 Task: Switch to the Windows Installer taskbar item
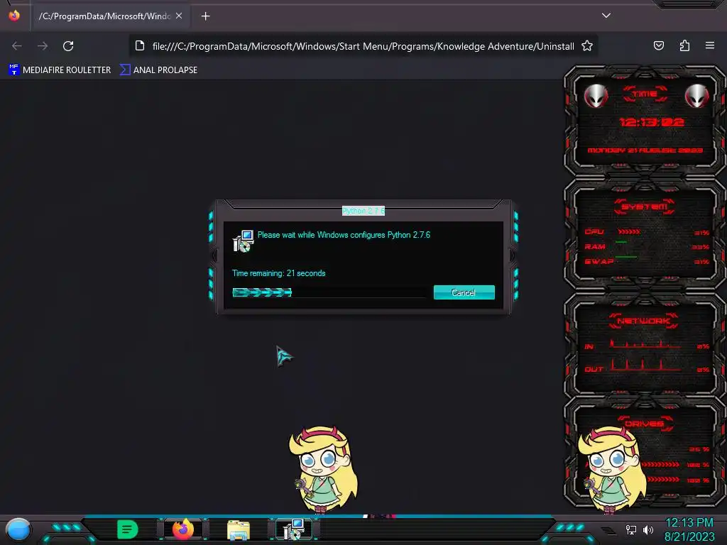click(x=294, y=529)
